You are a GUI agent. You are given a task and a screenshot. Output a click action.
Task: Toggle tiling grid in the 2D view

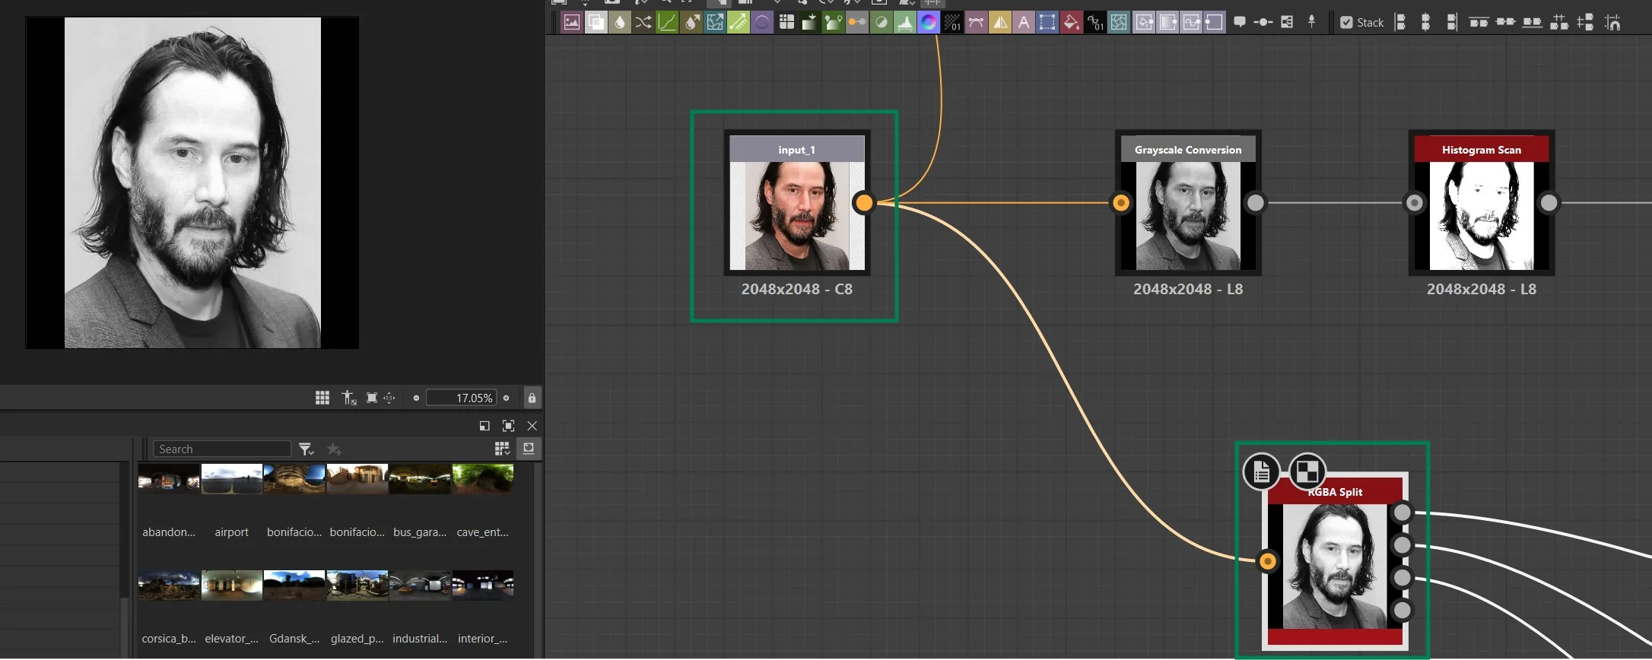click(x=322, y=398)
